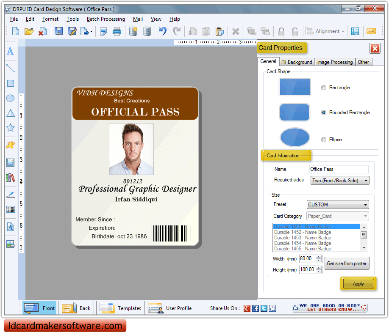Click the We Are Good Or Bad feedback banner
This screenshot has height=332, width=389.
click(x=330, y=308)
